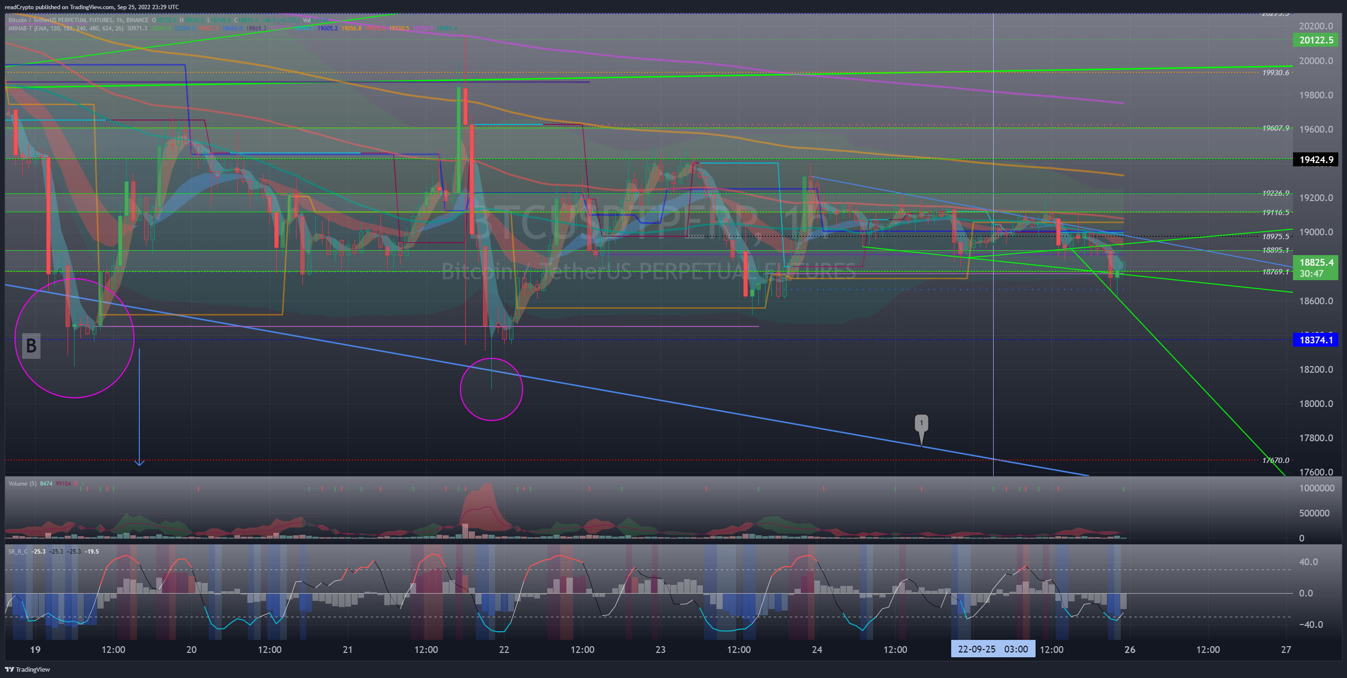Click the 500000 volume scale tick

(1314, 513)
